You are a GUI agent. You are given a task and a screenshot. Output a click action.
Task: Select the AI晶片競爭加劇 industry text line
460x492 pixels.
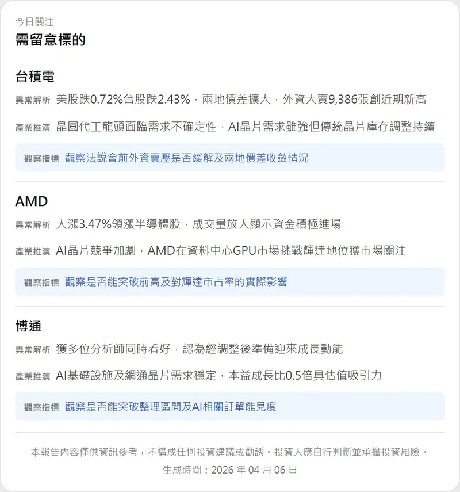231,251
